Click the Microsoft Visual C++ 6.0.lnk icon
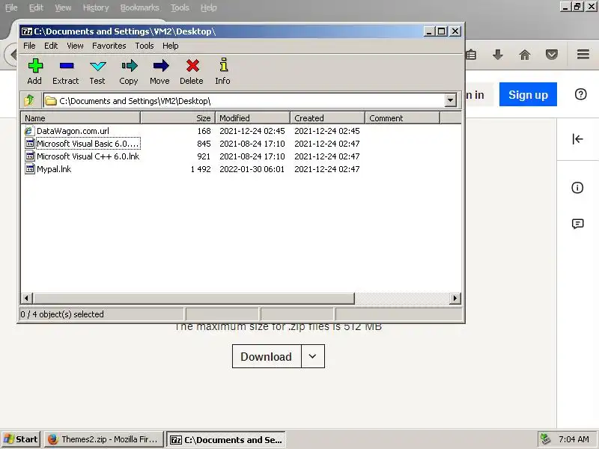Viewport: 599px width, 449px height. point(29,156)
